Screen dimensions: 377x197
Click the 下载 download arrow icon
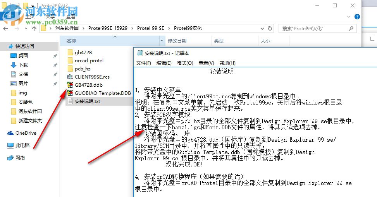[x=14, y=65]
